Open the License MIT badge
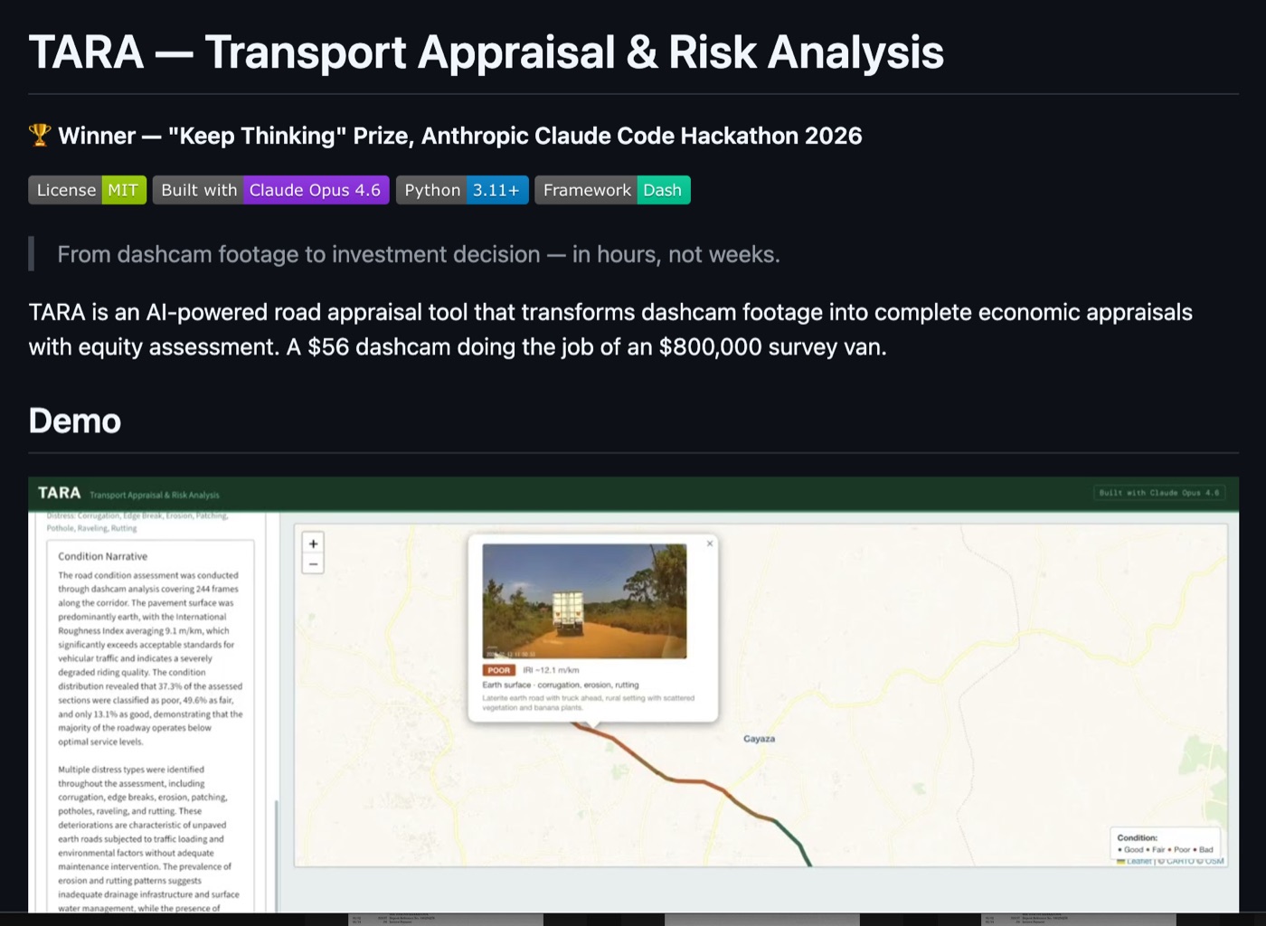The width and height of the screenshot is (1266, 926). (87, 190)
